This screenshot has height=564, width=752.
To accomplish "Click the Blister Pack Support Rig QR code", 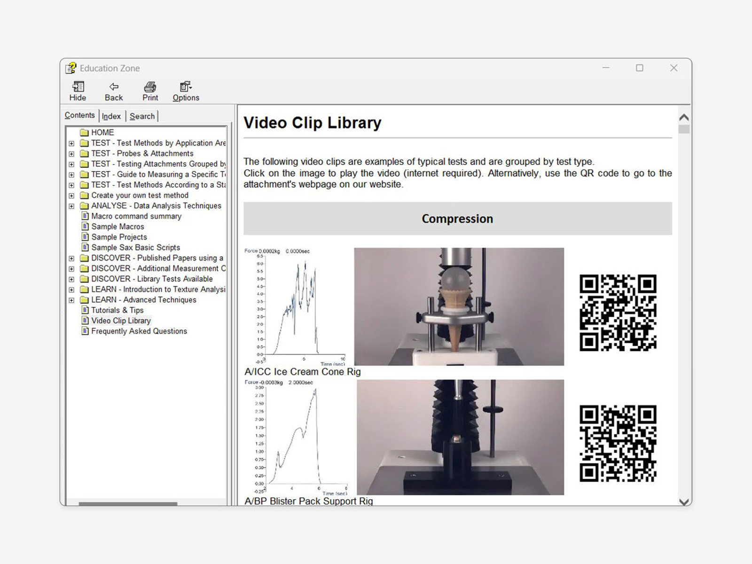I will pyautogui.click(x=618, y=443).
